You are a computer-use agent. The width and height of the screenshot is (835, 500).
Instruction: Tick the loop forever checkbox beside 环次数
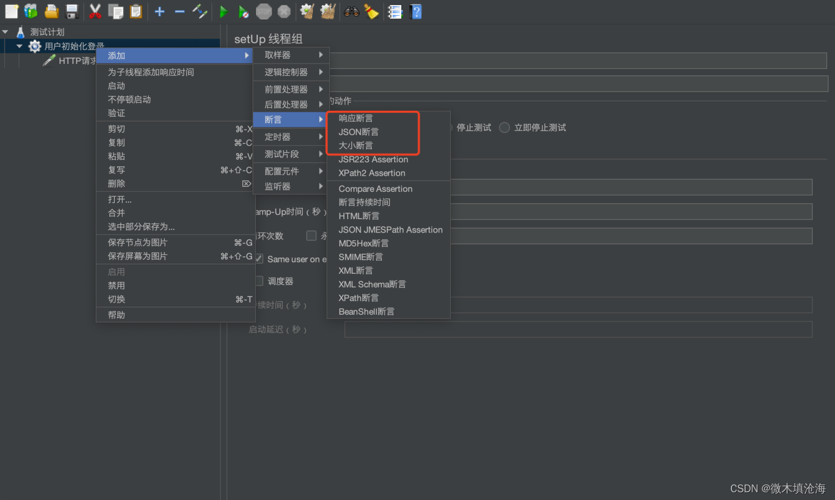point(311,236)
